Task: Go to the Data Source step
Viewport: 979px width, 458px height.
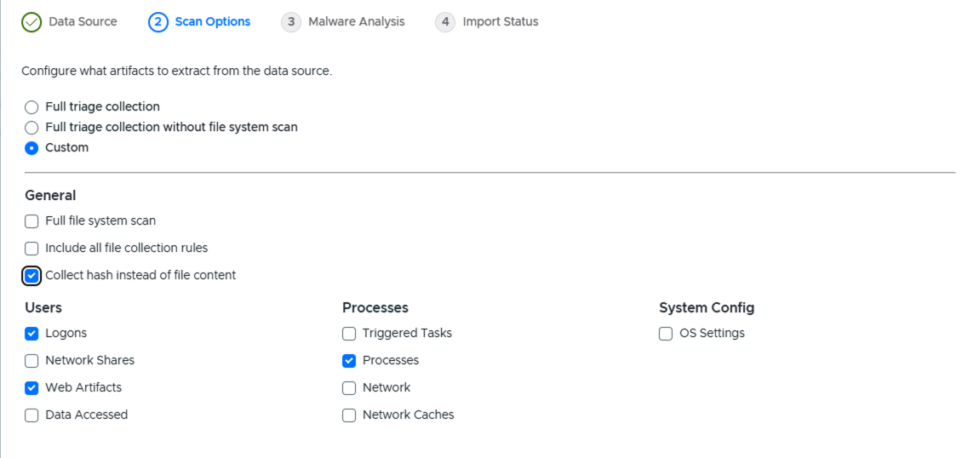Action: 83,22
